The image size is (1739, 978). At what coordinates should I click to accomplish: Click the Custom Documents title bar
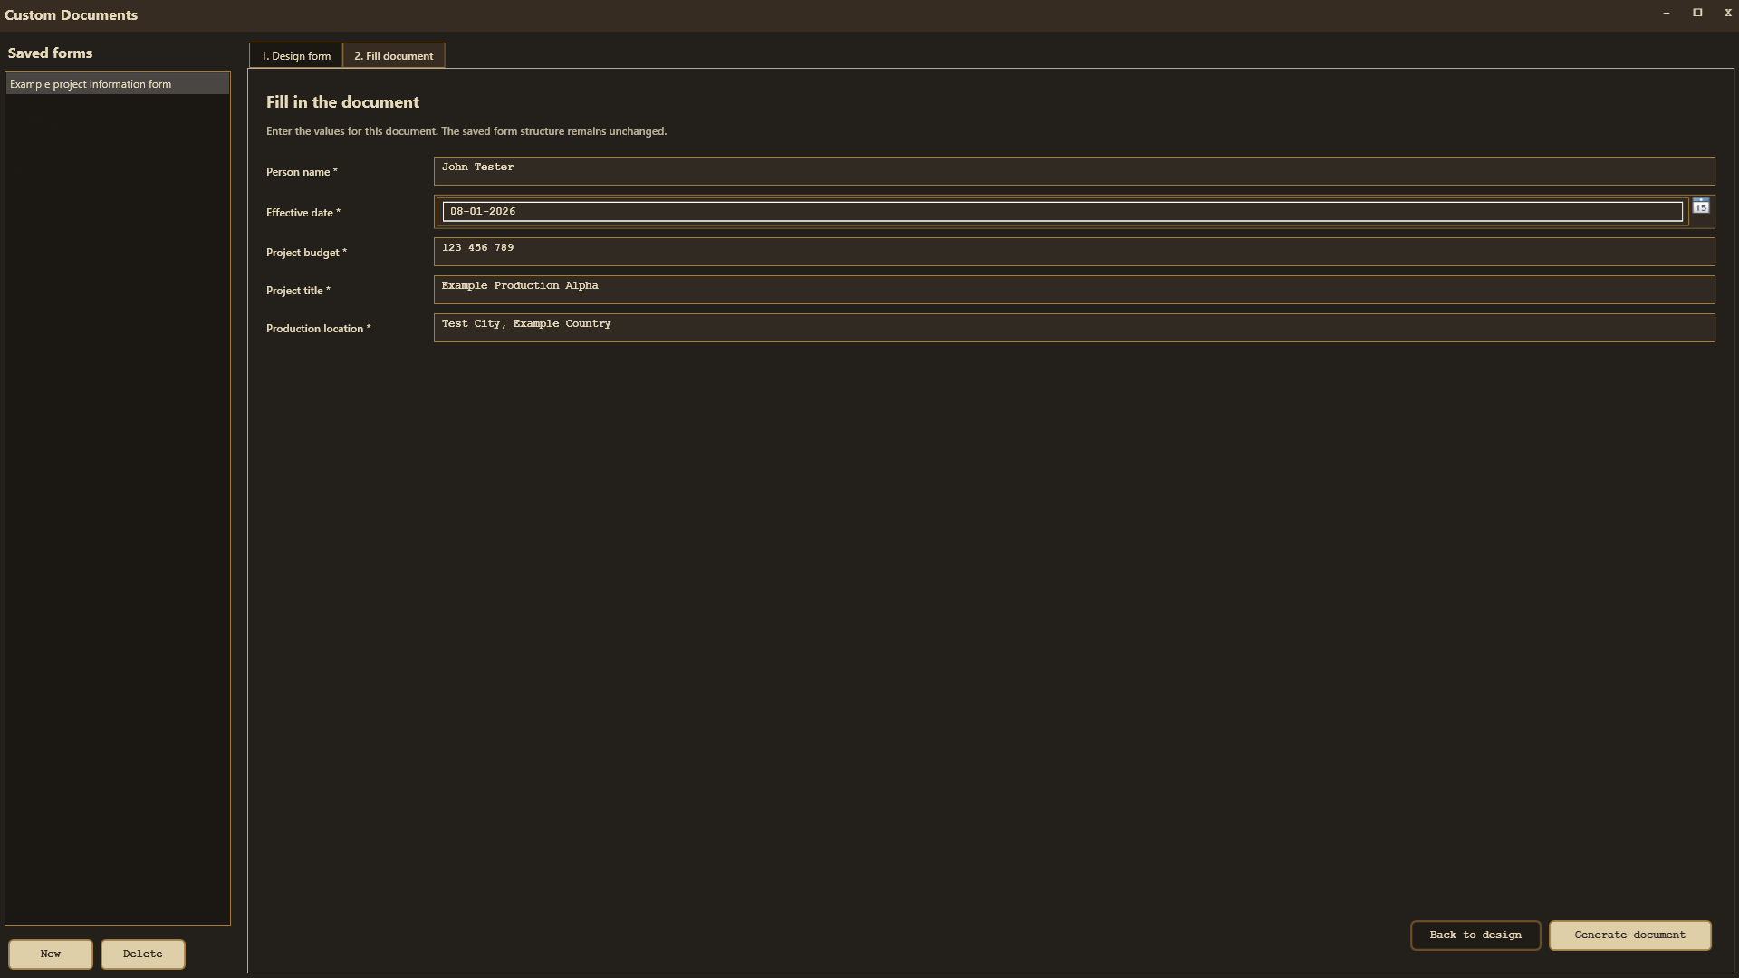click(x=815, y=14)
